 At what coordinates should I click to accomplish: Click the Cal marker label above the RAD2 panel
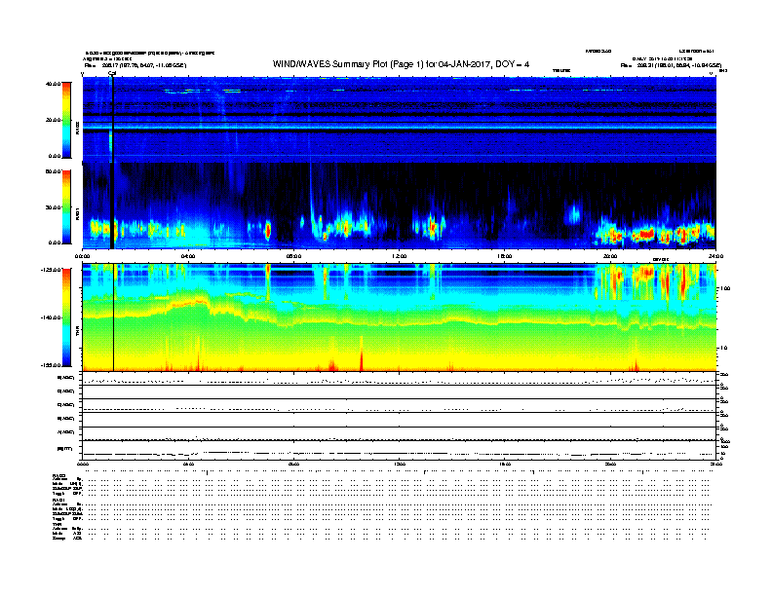(x=112, y=74)
